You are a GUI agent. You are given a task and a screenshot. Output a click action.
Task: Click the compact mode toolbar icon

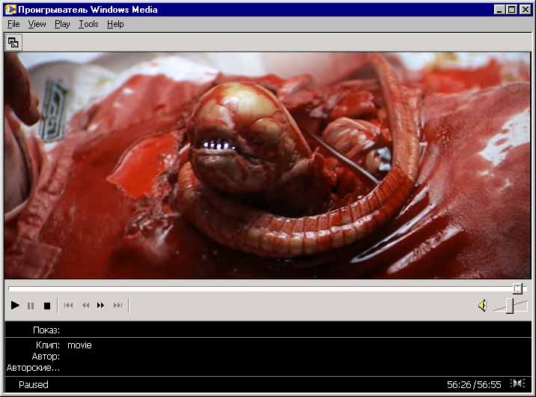(13, 43)
